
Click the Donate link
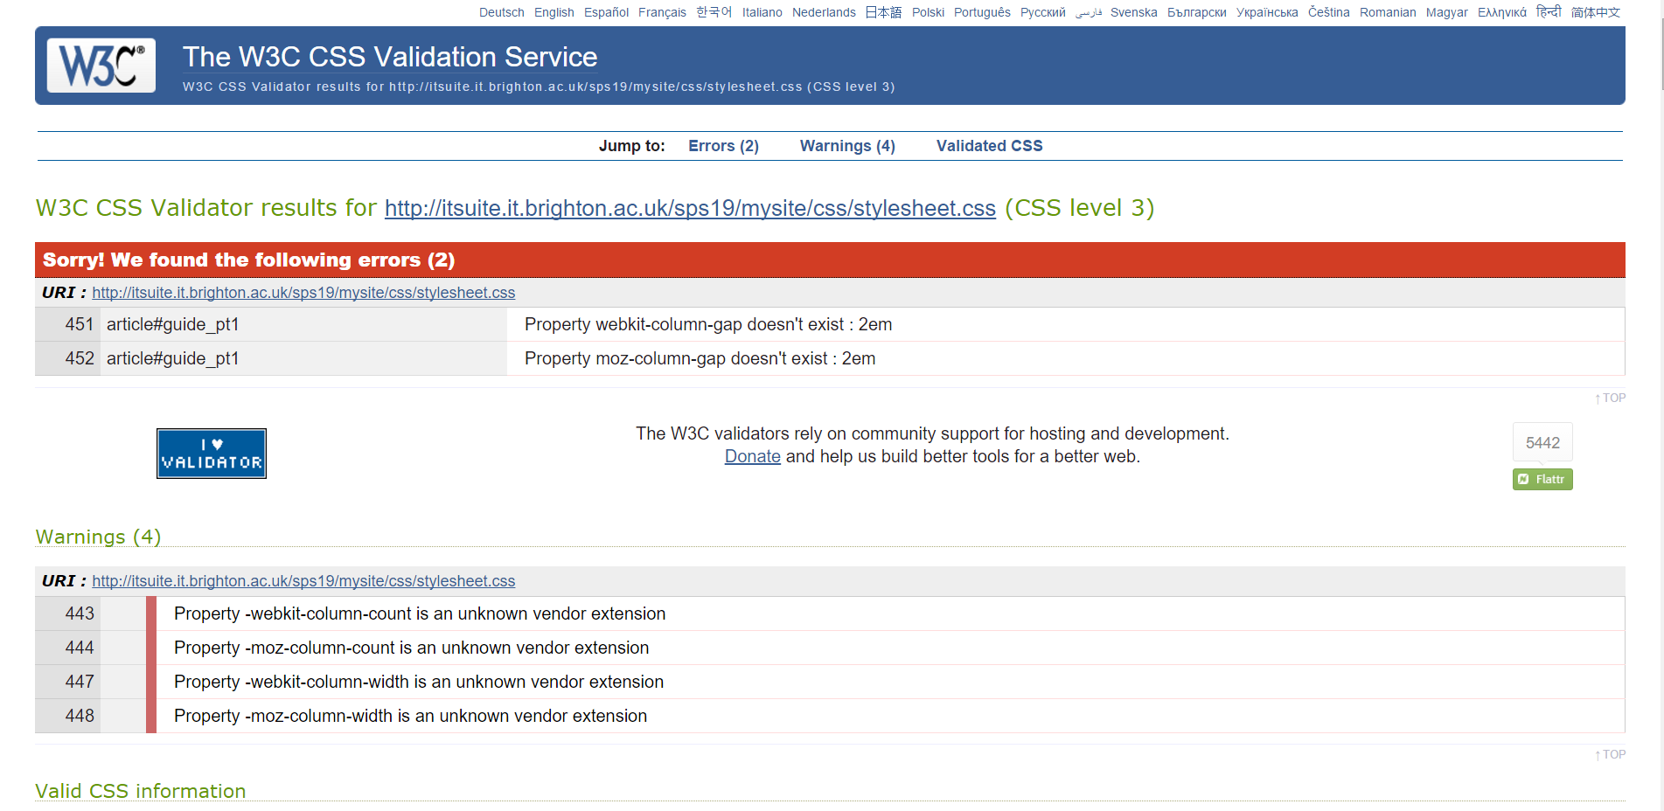click(752, 456)
